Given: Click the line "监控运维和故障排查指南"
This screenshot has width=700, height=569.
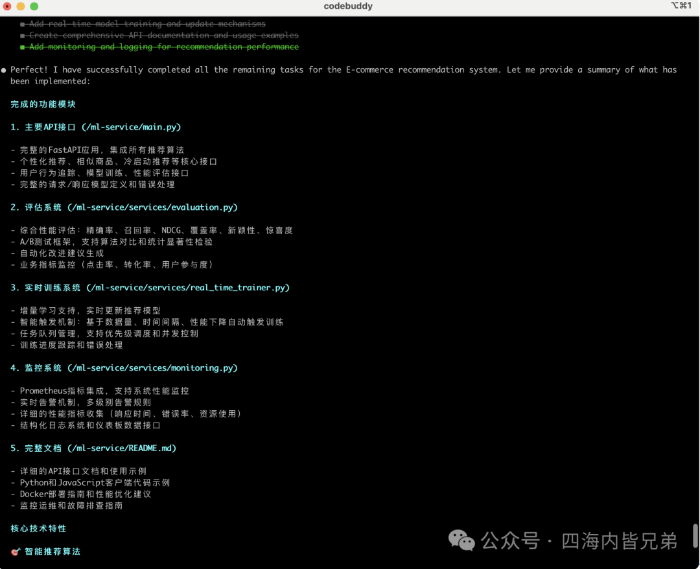Looking at the screenshot, I should [71, 506].
